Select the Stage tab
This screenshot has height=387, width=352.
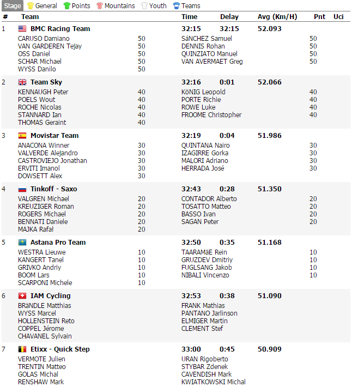coord(12,5)
